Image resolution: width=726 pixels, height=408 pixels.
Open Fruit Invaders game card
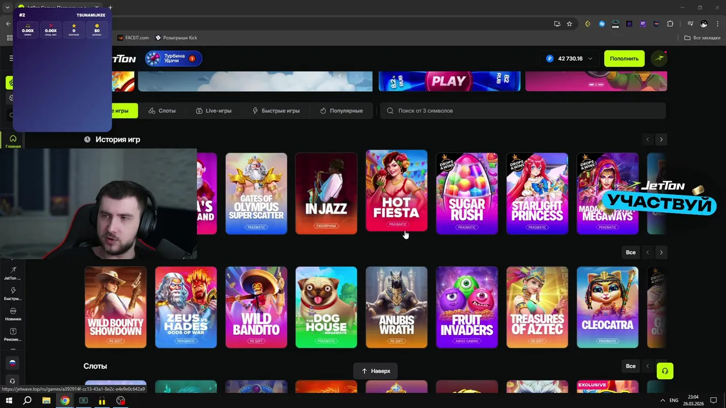[x=467, y=307]
